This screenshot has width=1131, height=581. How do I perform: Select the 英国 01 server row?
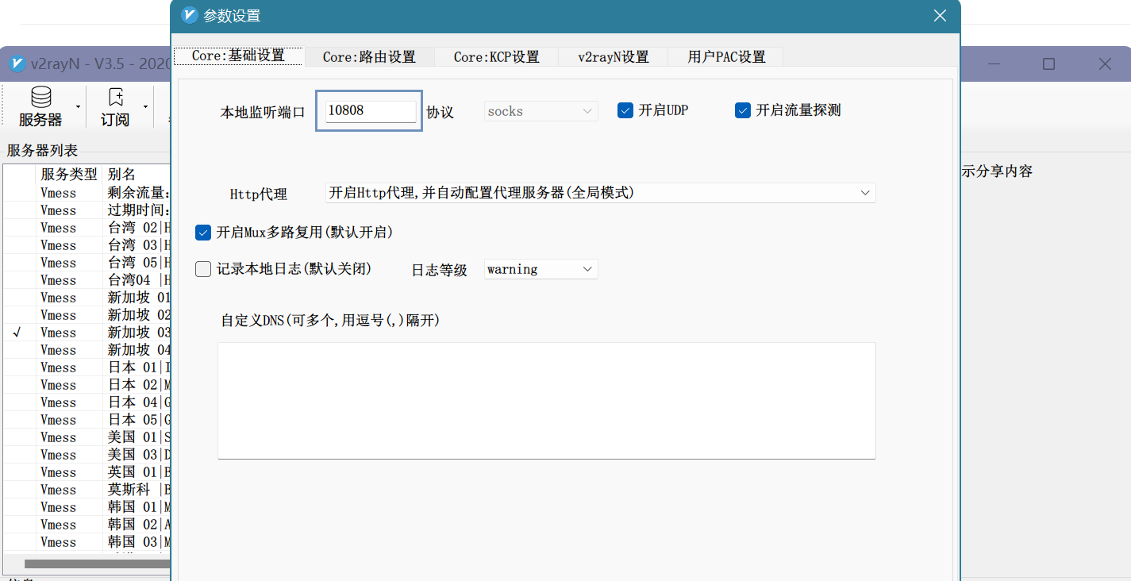[x=87, y=472]
